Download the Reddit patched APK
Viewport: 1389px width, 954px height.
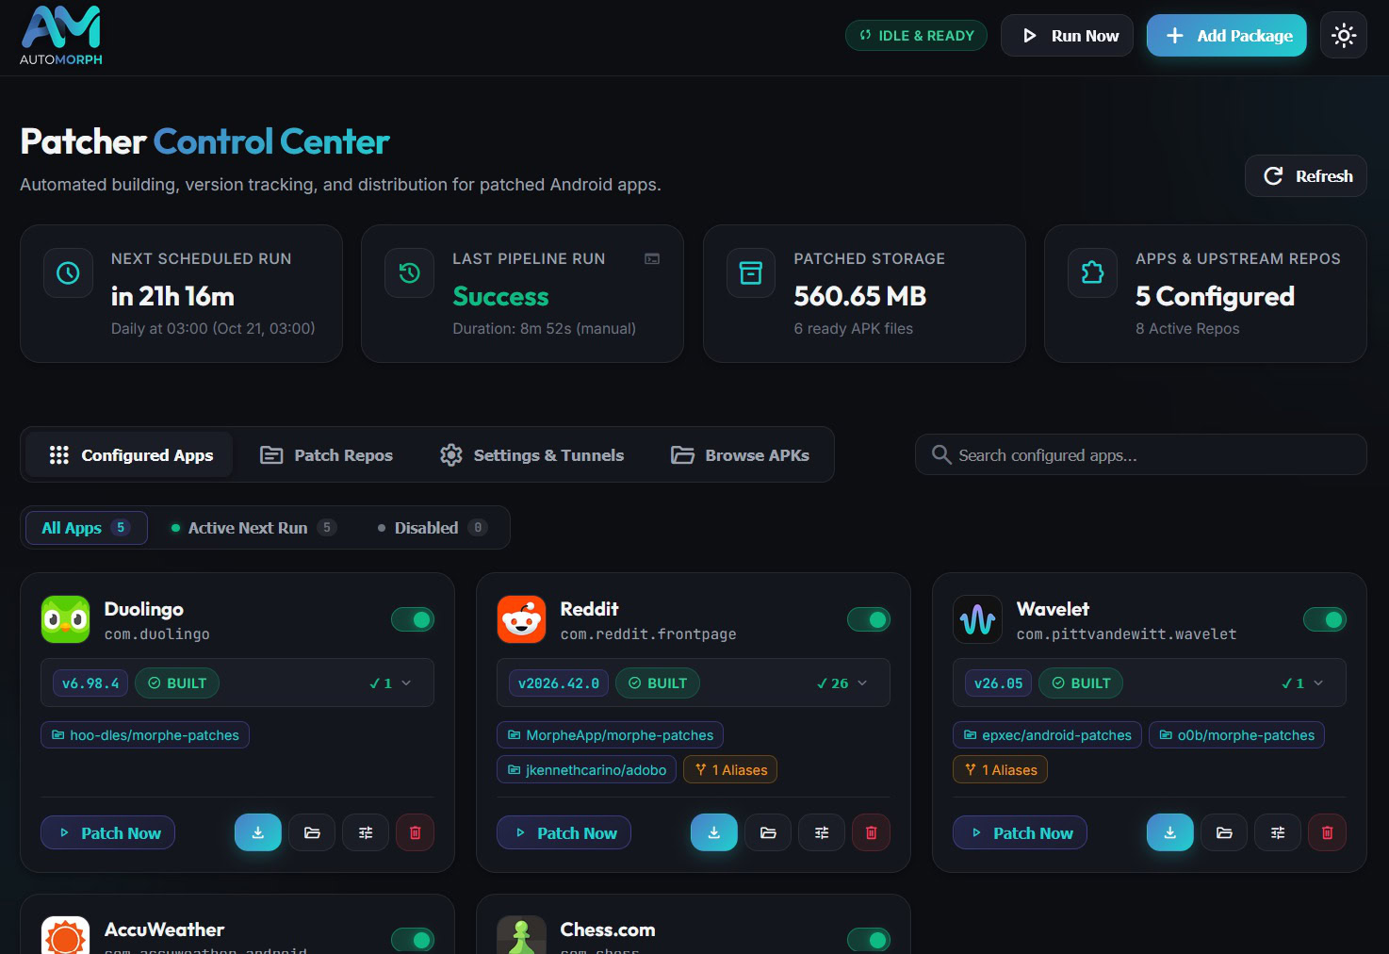pos(714,832)
